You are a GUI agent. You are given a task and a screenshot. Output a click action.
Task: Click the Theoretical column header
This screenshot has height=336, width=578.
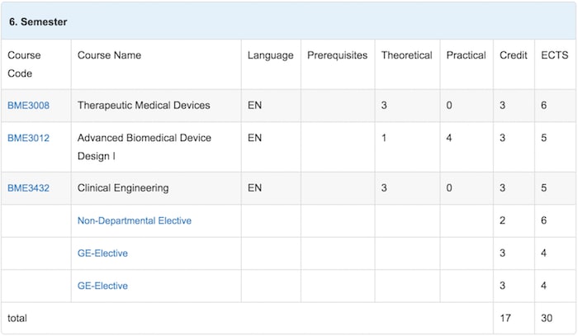pos(406,55)
